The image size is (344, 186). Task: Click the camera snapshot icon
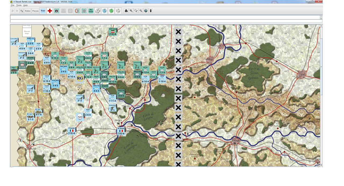click(126, 11)
